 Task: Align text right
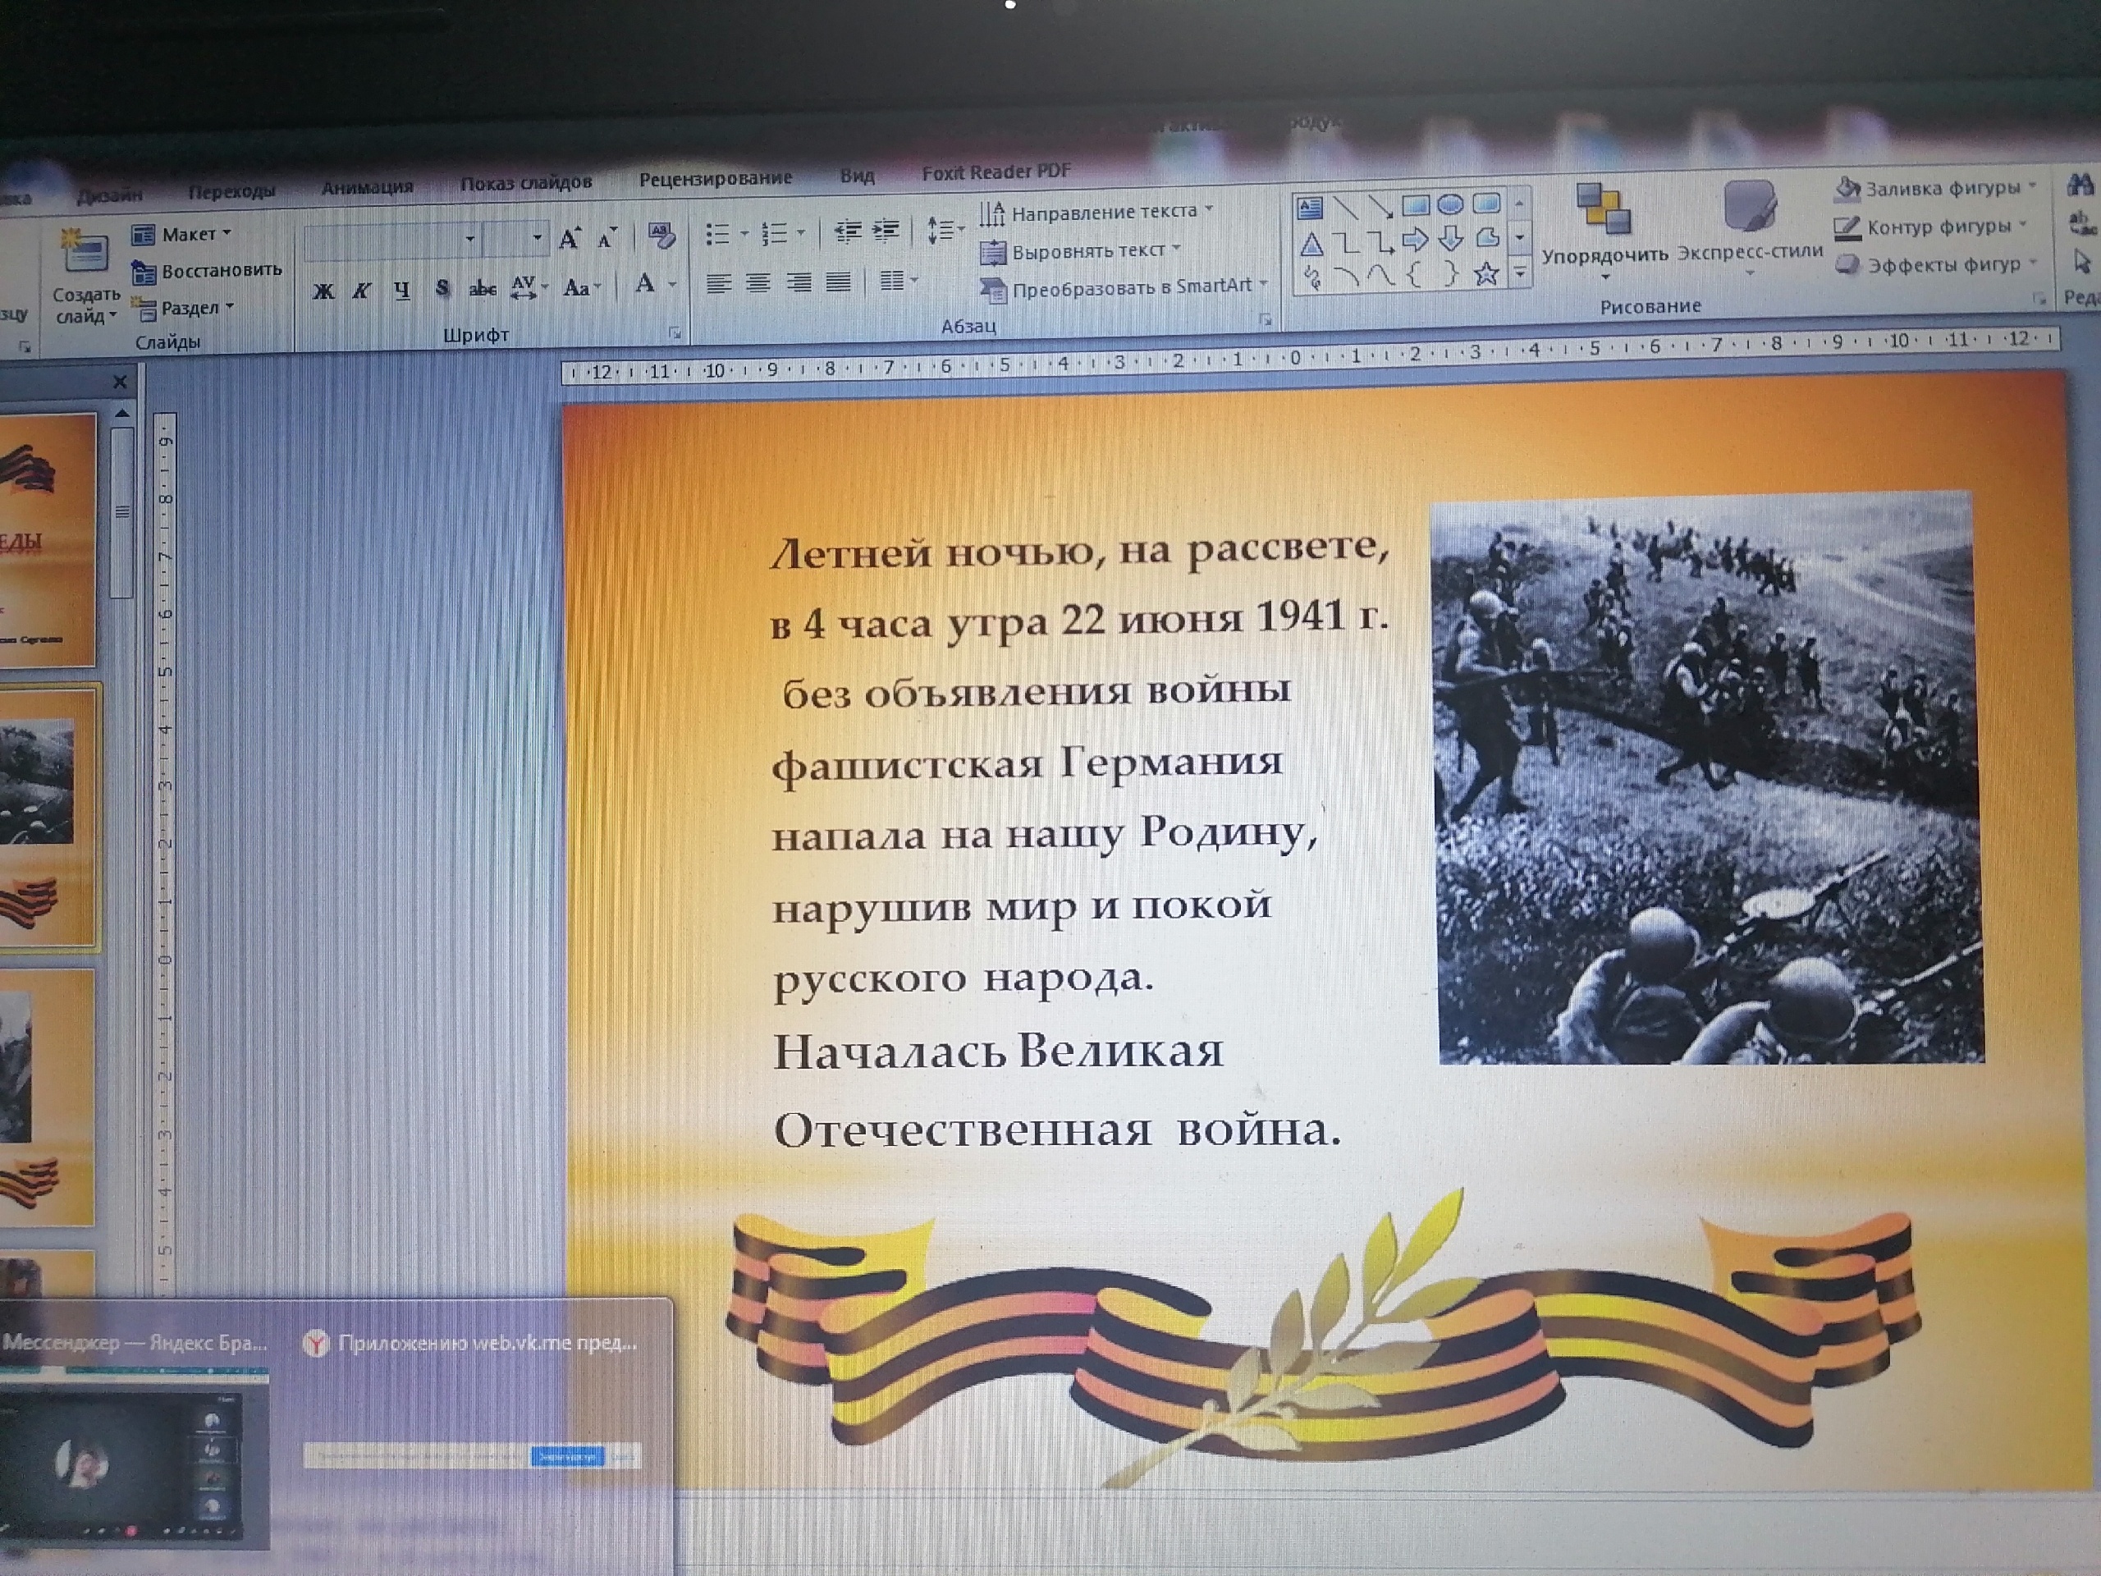[798, 282]
